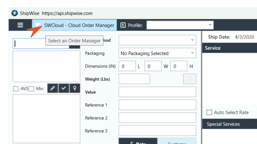Click the Width dimension field

click(153, 66)
